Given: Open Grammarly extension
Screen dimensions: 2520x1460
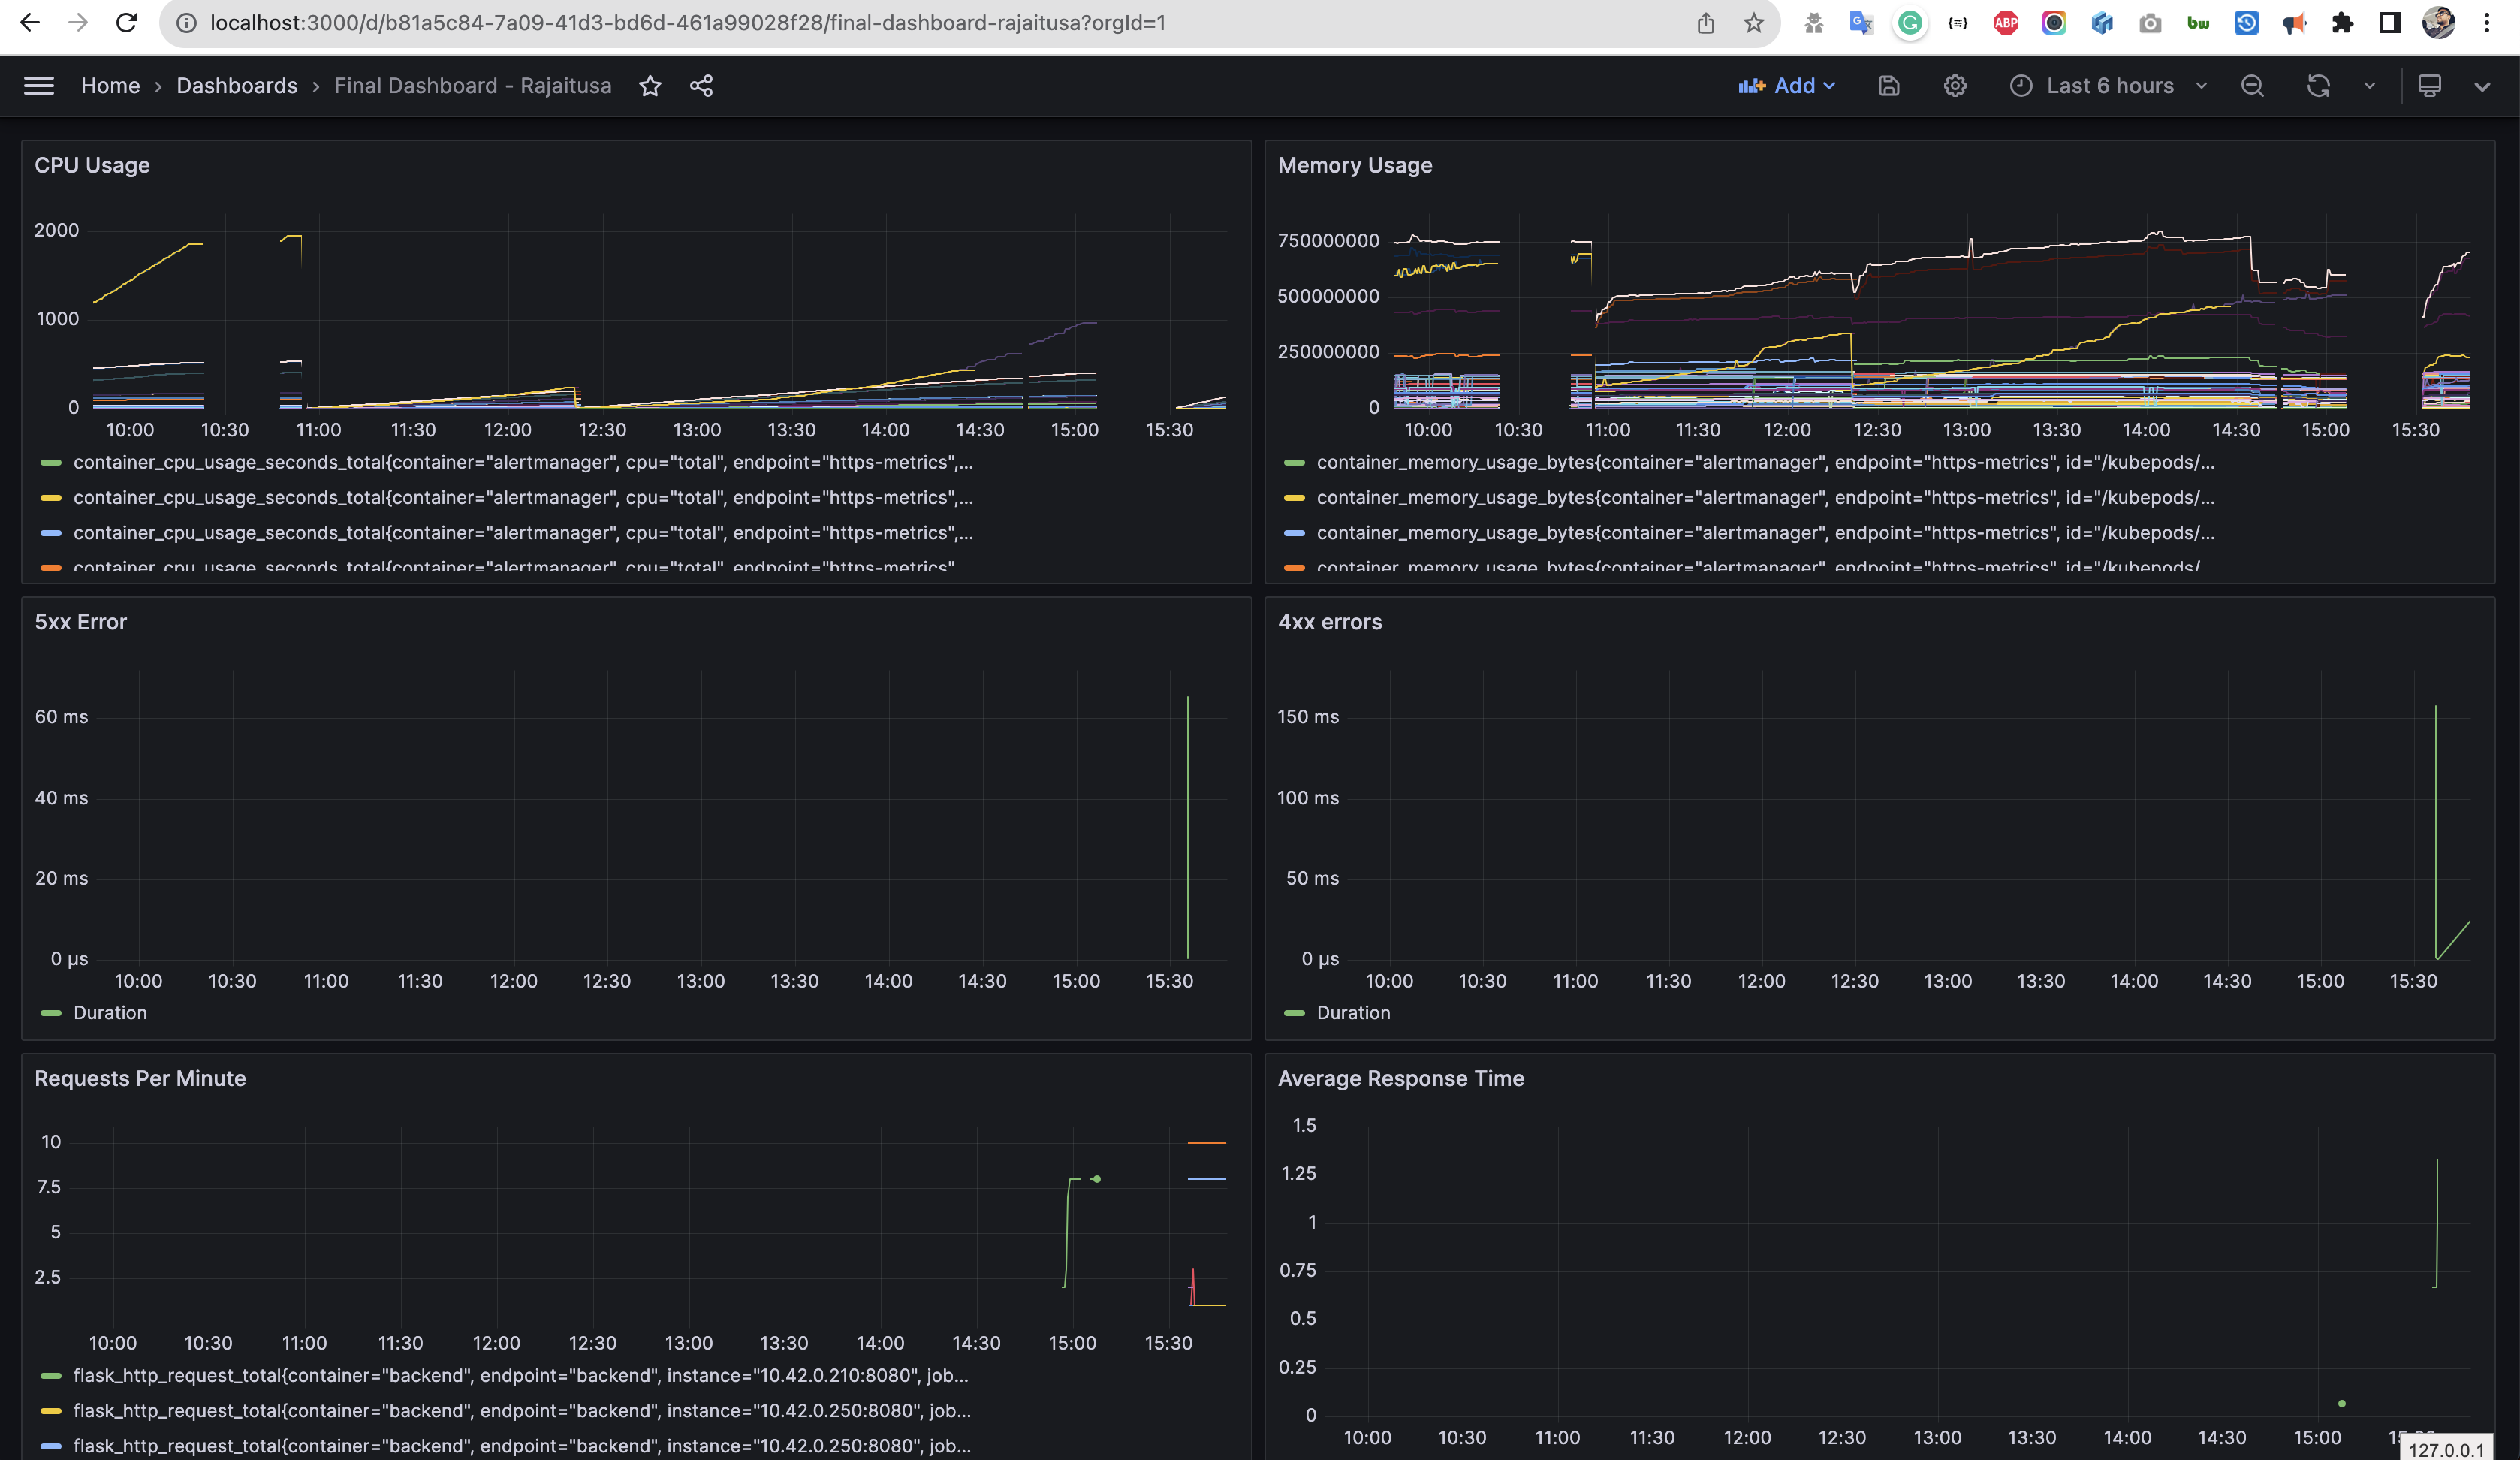Looking at the screenshot, I should [x=1910, y=22].
